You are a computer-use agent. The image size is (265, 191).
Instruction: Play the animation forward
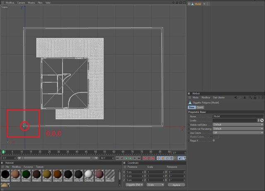130,158
